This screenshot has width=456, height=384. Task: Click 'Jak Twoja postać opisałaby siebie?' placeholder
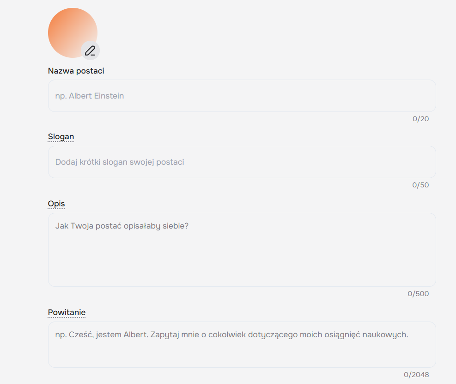[x=122, y=226]
